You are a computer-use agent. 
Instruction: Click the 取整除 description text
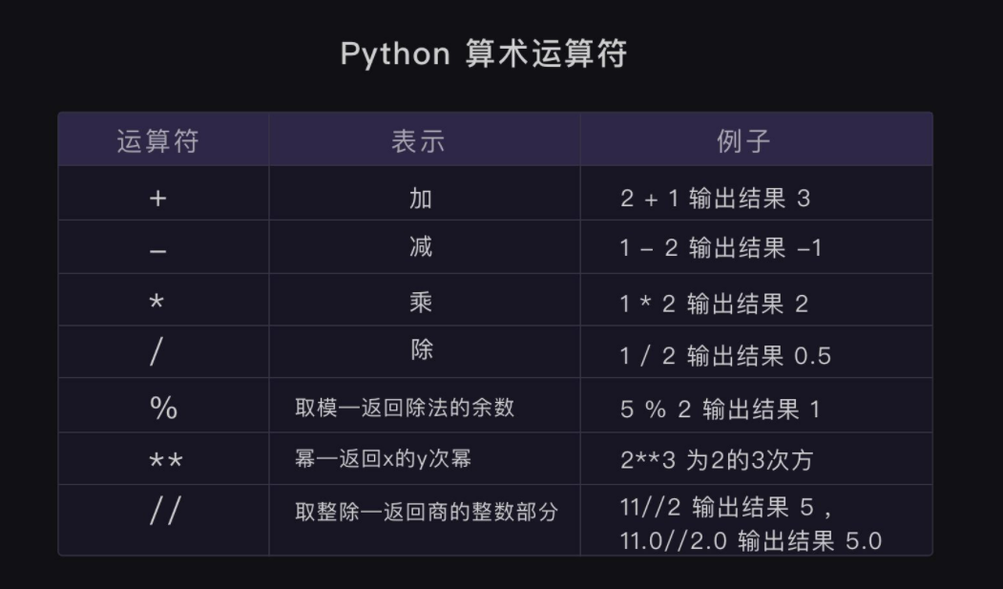(426, 512)
